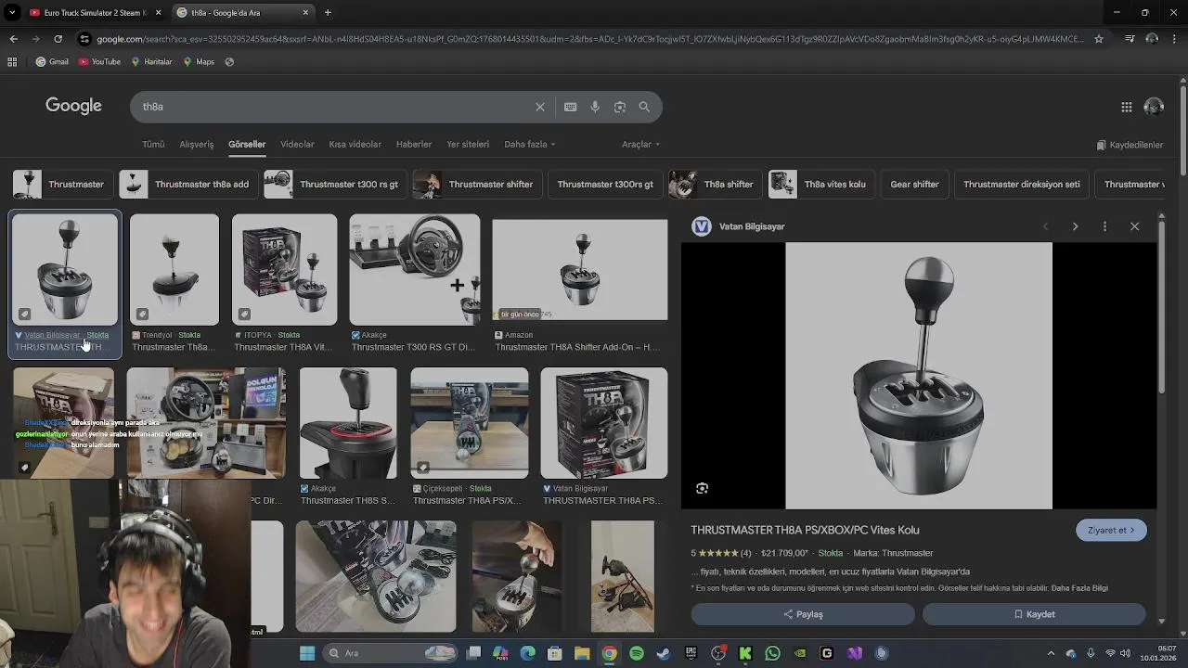The image size is (1188, 668).
Task: Open the Amazon TH8A shifter thumbnail
Action: tap(579, 270)
